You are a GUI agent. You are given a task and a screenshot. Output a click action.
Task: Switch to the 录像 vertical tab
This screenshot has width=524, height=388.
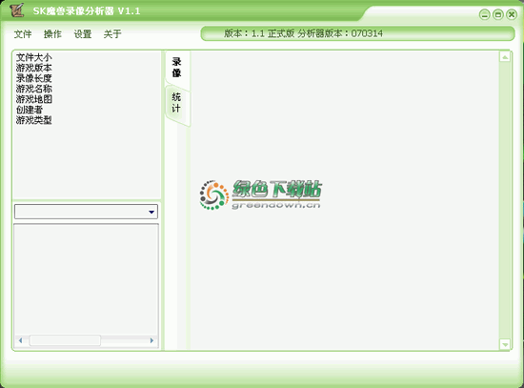tap(177, 68)
